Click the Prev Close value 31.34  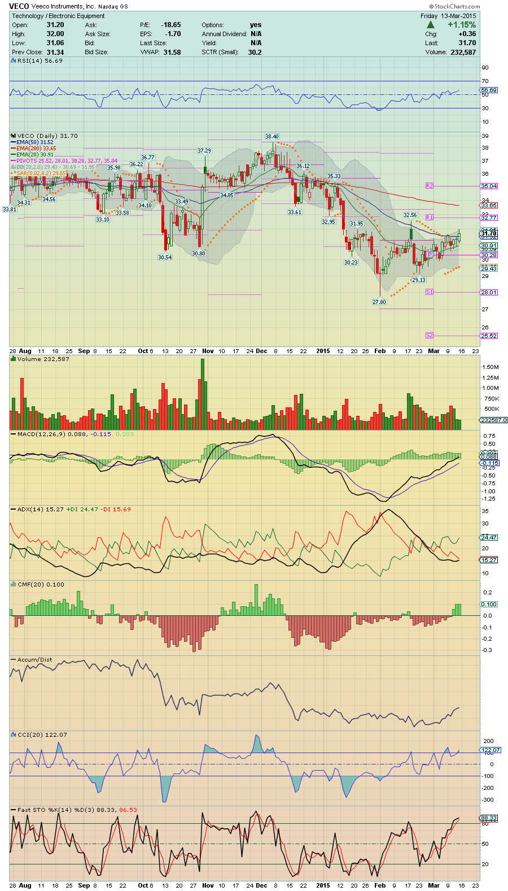[55, 52]
